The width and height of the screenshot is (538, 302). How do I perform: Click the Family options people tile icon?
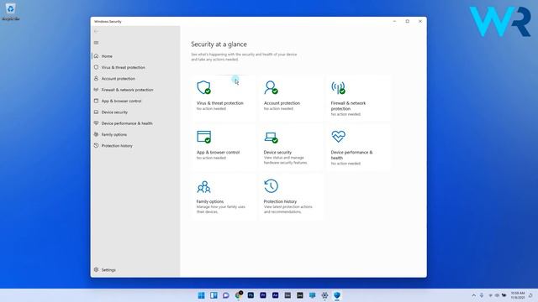[203, 186]
